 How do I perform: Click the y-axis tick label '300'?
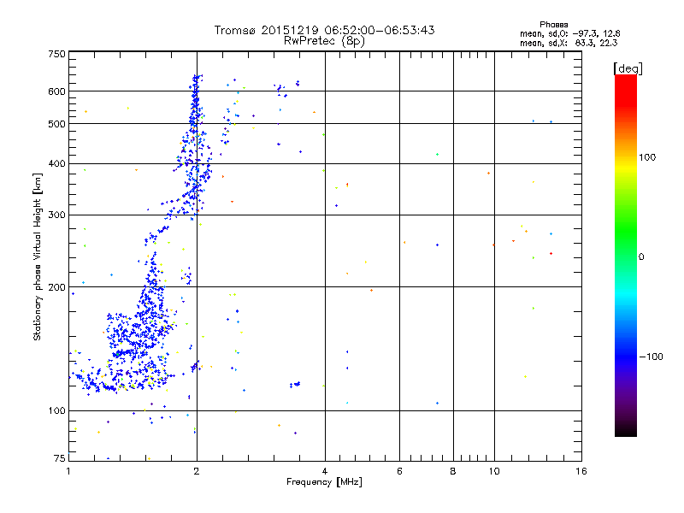point(56,215)
